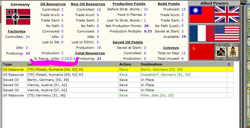Image resolution: width=250 pixels, height=128 pixels.
Task: Click the German flag image
Action: 18,17
